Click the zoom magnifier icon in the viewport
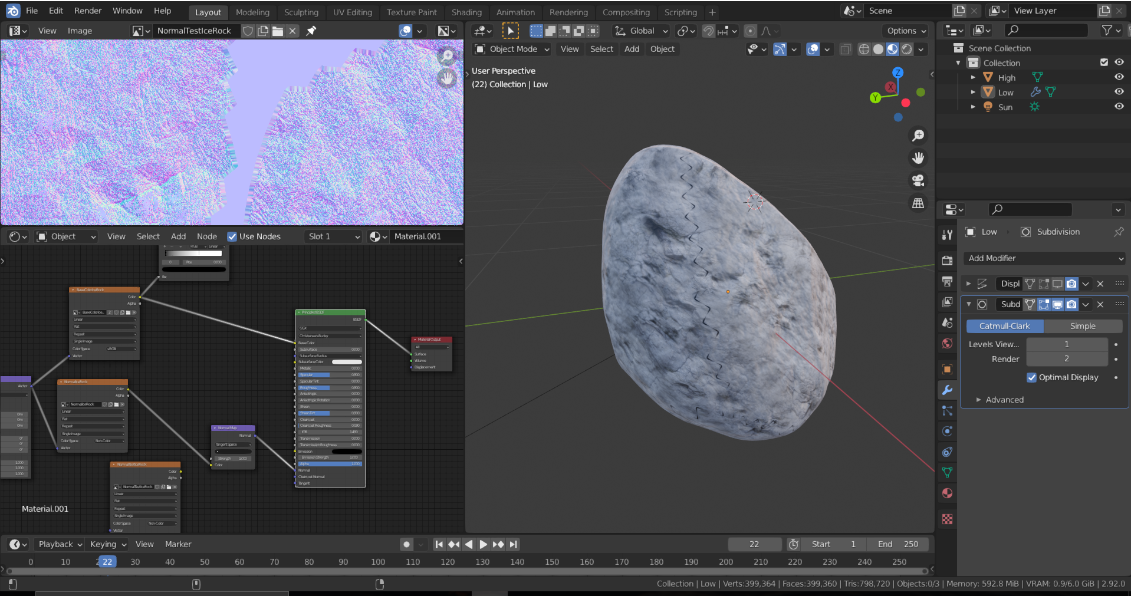Screen dimensions: 1131x596 click(x=918, y=135)
